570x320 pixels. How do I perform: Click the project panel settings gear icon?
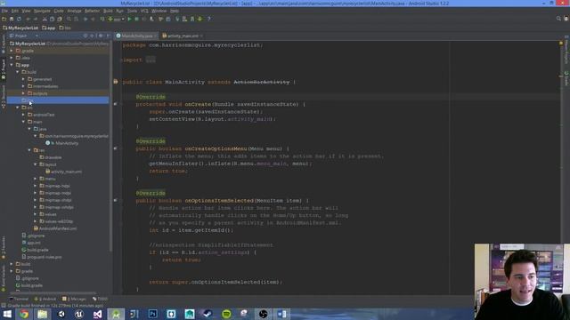pos(101,36)
